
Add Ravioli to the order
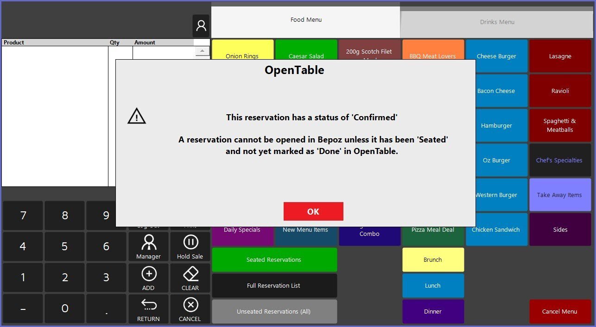(560, 91)
